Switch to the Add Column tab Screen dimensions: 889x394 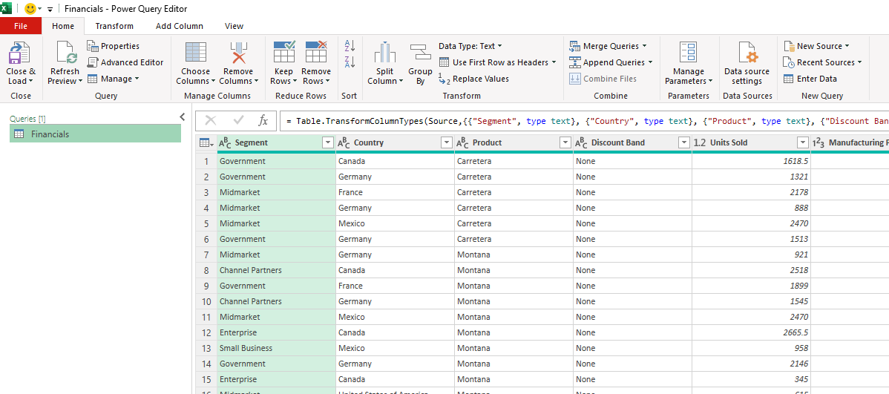pos(179,26)
